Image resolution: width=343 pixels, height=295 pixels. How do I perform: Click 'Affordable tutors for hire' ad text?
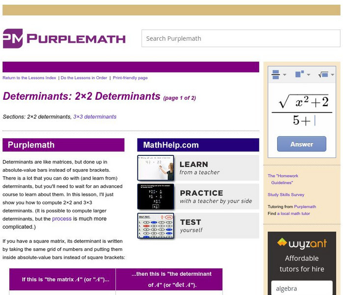tap(302, 264)
